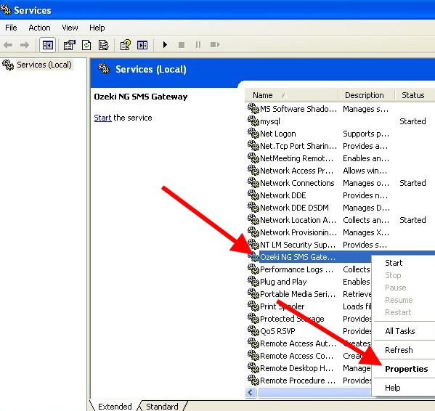435x411 pixels.
Task: Select the MS Software Shado... service
Action: (298, 109)
